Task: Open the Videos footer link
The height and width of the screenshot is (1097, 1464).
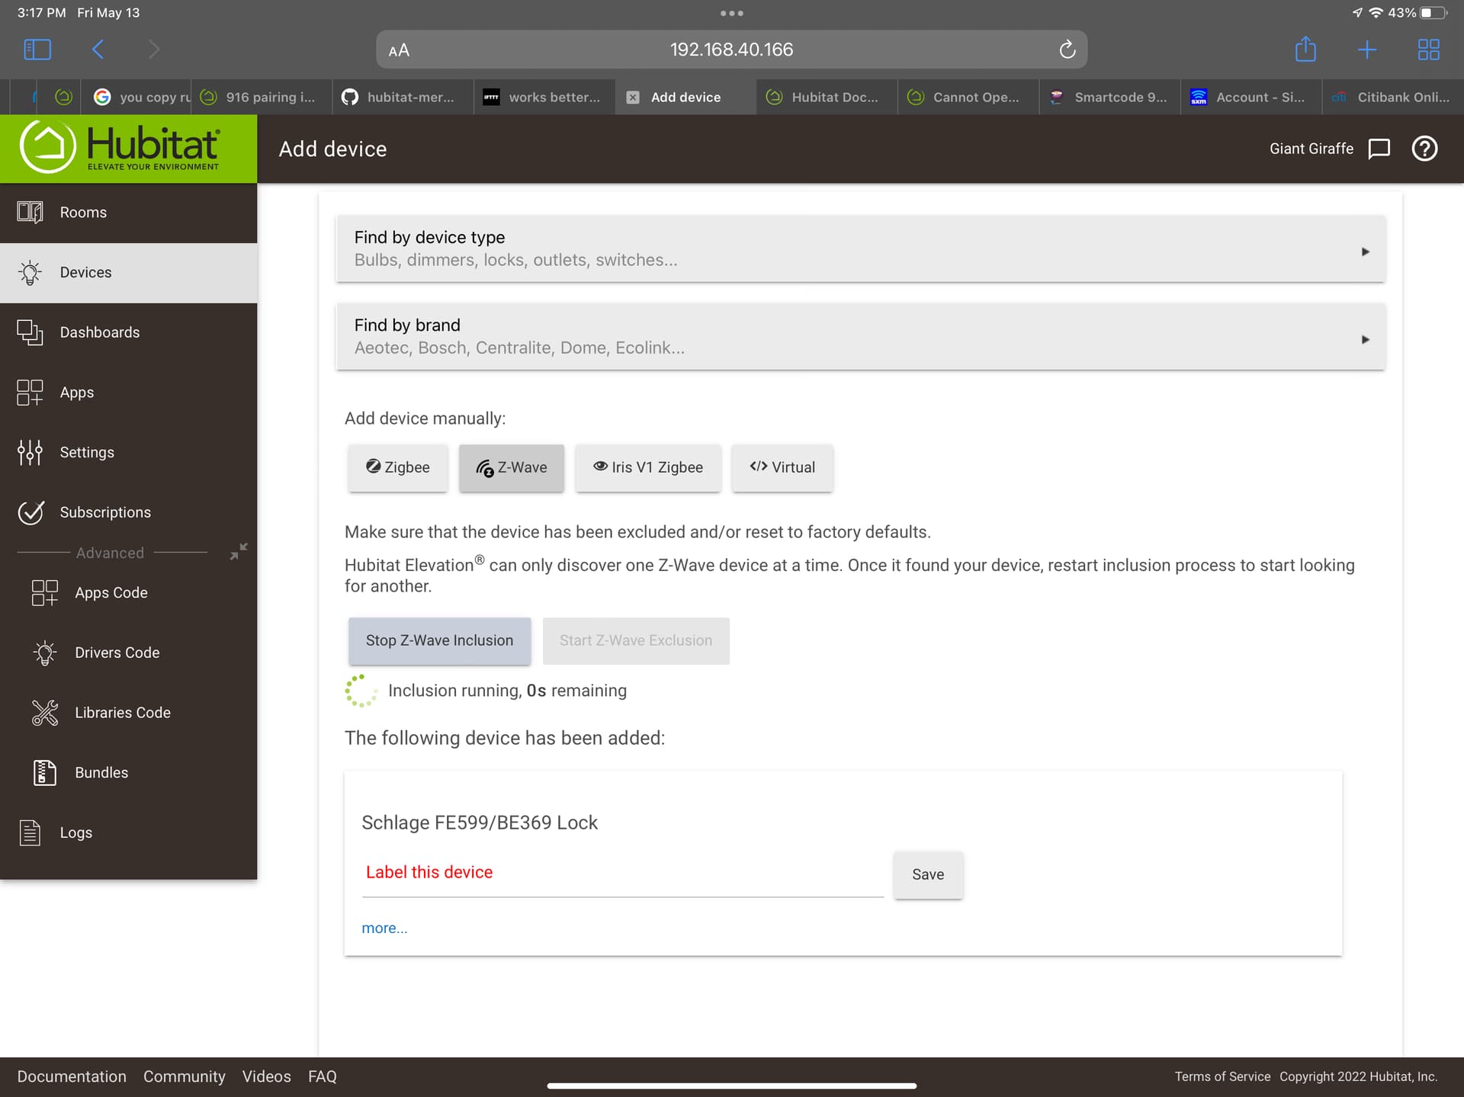Action: [266, 1076]
